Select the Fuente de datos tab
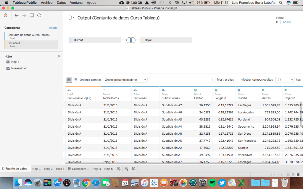 [x=15, y=169]
